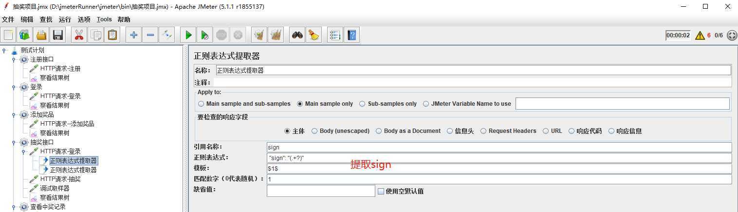Viewport: 738px width, 212px height.
Task: Open the 运行 menu
Action: [x=65, y=19]
